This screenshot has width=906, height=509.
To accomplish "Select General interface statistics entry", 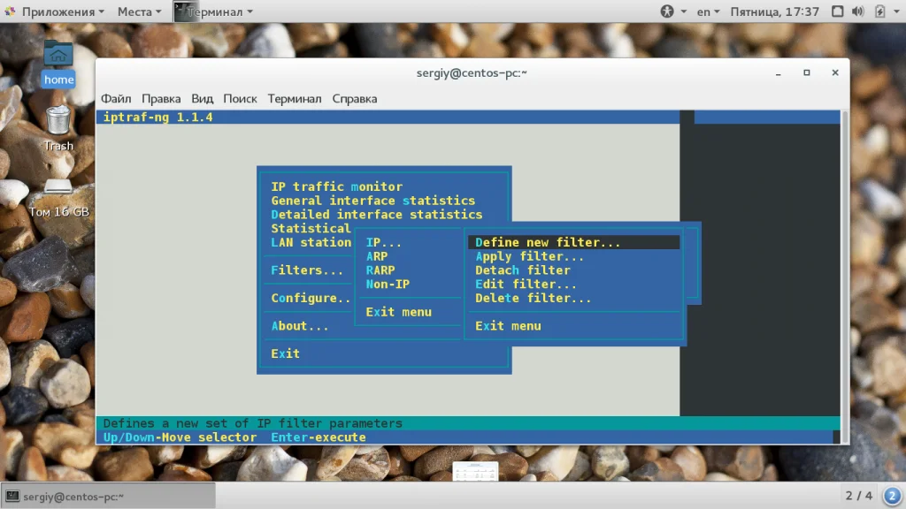I will (x=373, y=201).
